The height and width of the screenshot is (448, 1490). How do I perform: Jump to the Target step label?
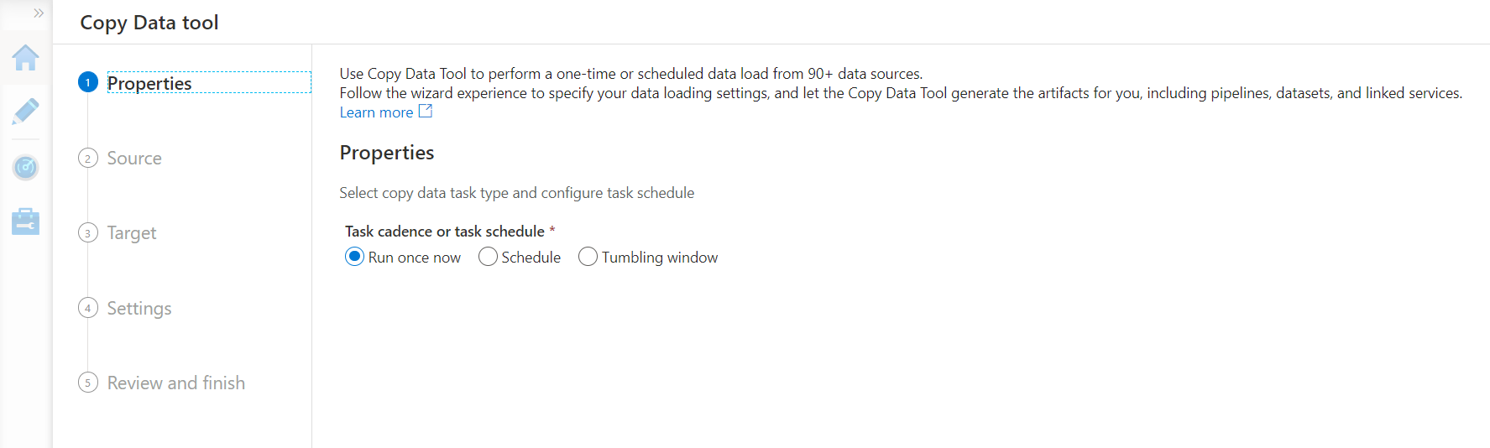point(132,232)
